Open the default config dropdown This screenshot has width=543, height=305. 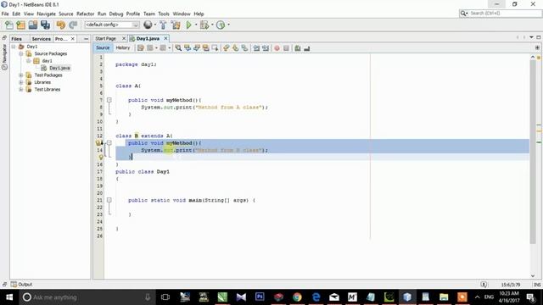click(112, 25)
